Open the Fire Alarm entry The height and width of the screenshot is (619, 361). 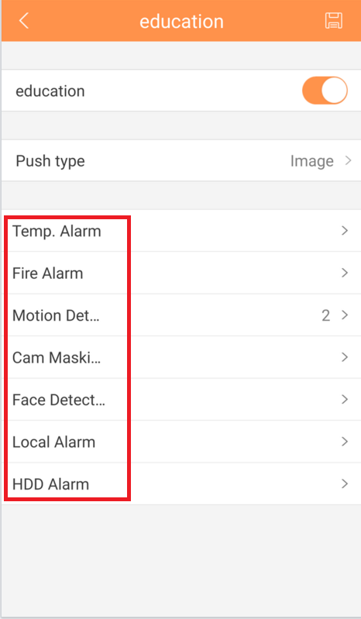(x=181, y=273)
